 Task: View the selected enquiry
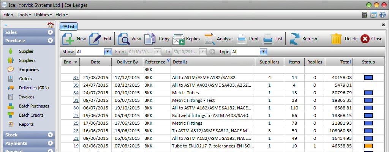pos(129,39)
